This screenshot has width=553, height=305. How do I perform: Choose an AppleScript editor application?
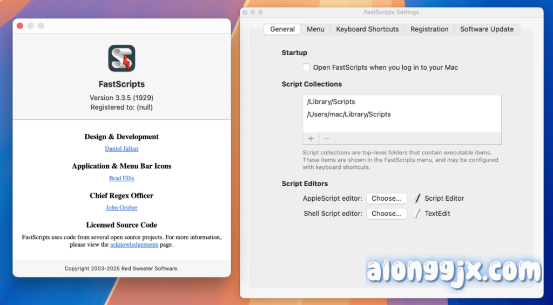point(386,198)
